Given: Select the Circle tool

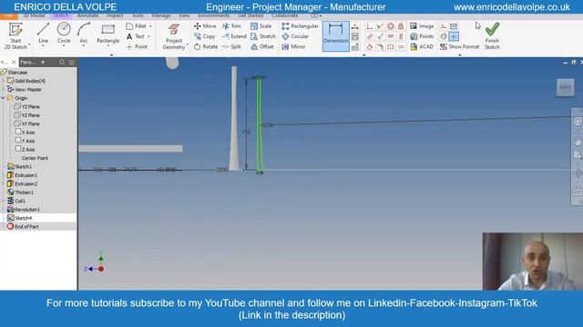Looking at the screenshot, I should pos(64,34).
